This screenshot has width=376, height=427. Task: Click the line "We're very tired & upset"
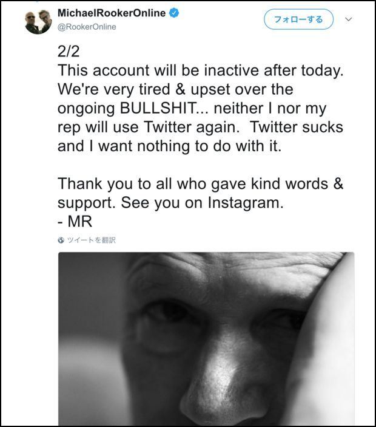(175, 89)
